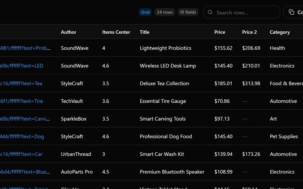This screenshot has height=189, width=303.
Task: Click the $70.86 price cell
Action: click(222, 101)
